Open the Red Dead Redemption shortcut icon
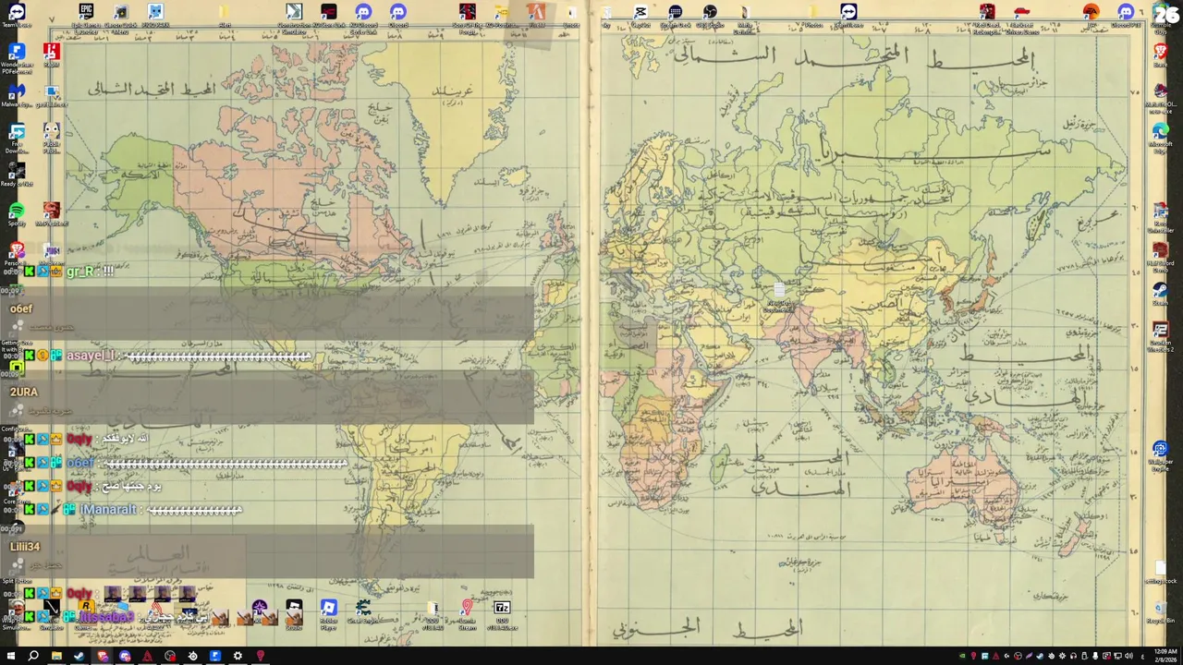 pos(987,11)
